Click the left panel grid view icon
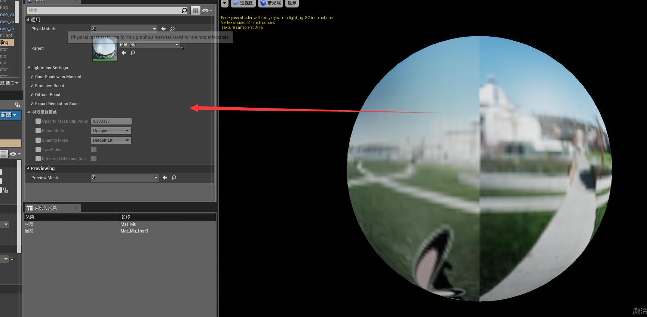Image resolution: width=647 pixels, height=317 pixels. coord(4,154)
